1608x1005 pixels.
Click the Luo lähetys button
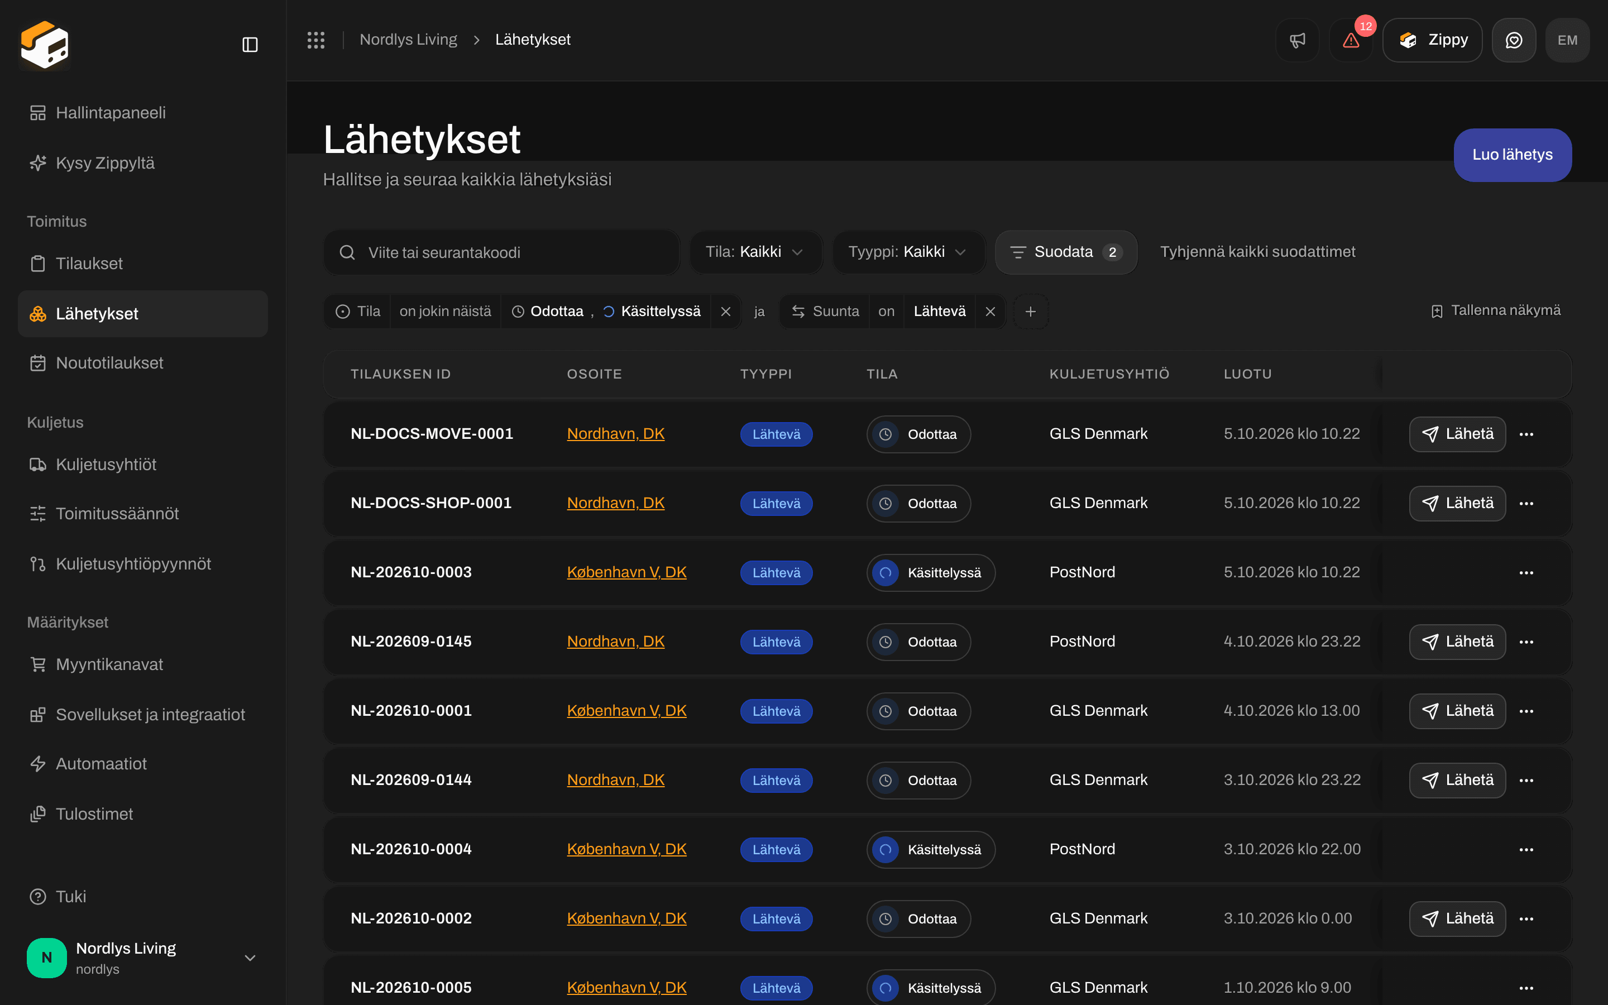1513,155
